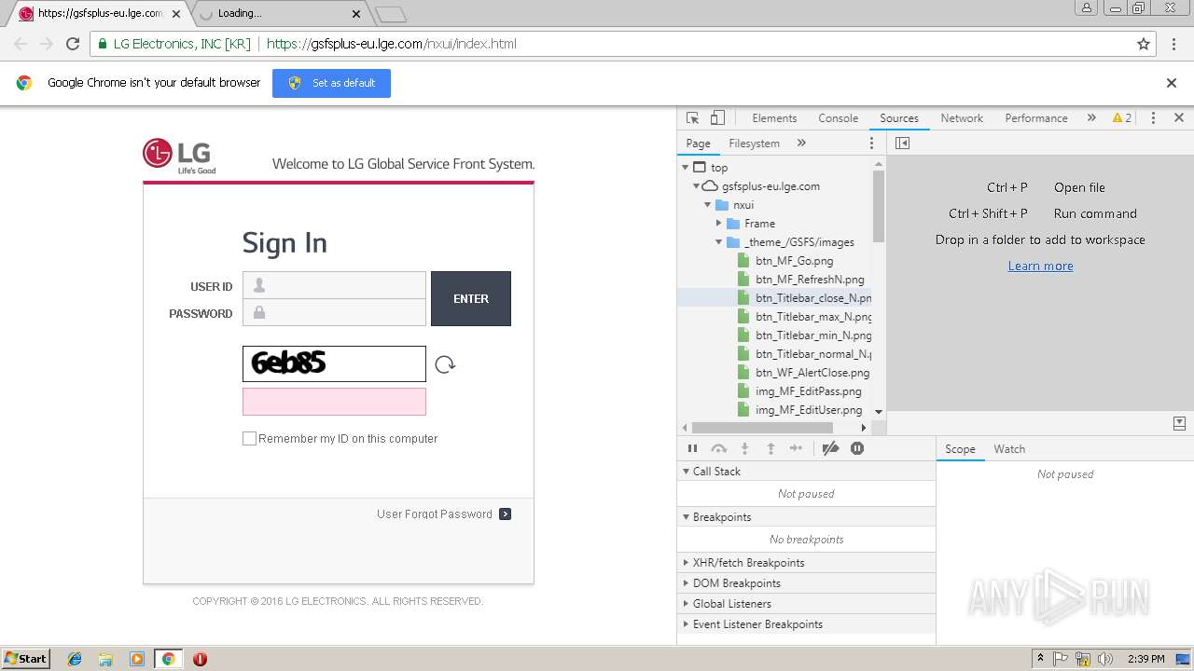
Task: Click the browser reload icon
Action: point(73,44)
